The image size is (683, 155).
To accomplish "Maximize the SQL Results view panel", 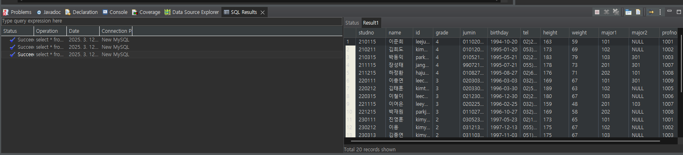I will click(678, 11).
